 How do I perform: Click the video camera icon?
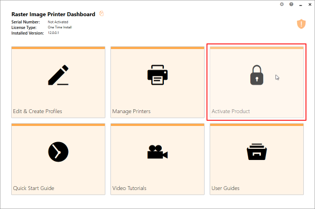click(x=157, y=152)
